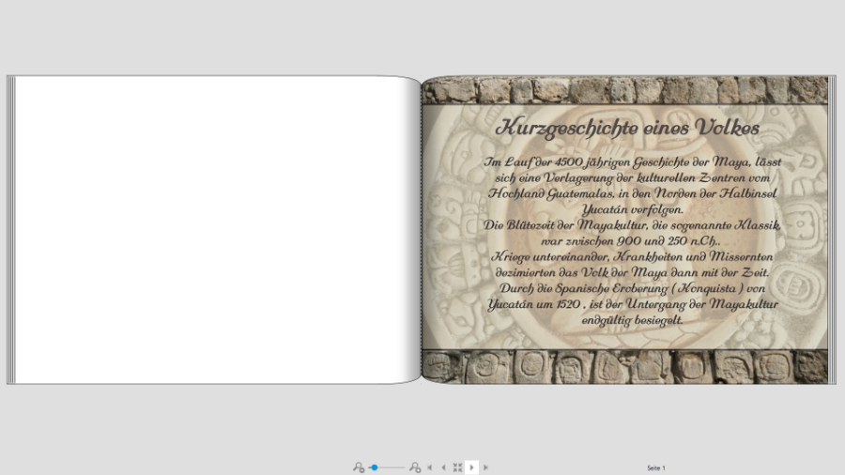The width and height of the screenshot is (845, 475).
Task: Click the text line 'endgültig besiegelt.'
Action: click(632, 320)
